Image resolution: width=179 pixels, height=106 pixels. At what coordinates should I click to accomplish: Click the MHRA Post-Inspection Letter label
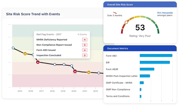click(122, 76)
